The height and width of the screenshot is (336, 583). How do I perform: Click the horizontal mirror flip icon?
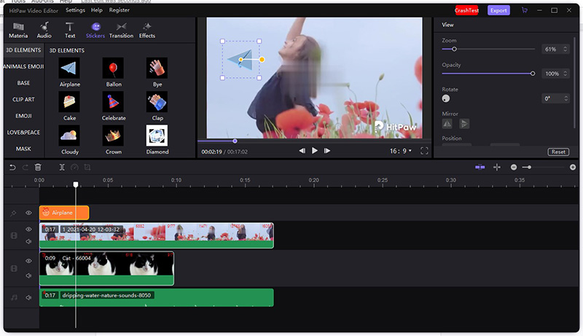(x=448, y=124)
